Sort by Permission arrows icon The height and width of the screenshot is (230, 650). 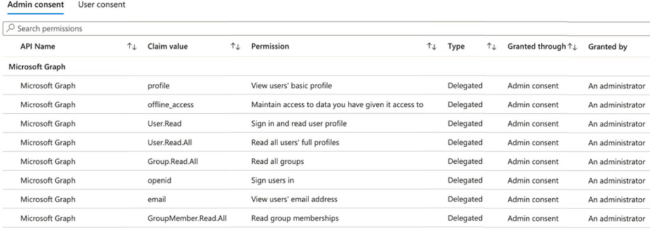click(432, 47)
